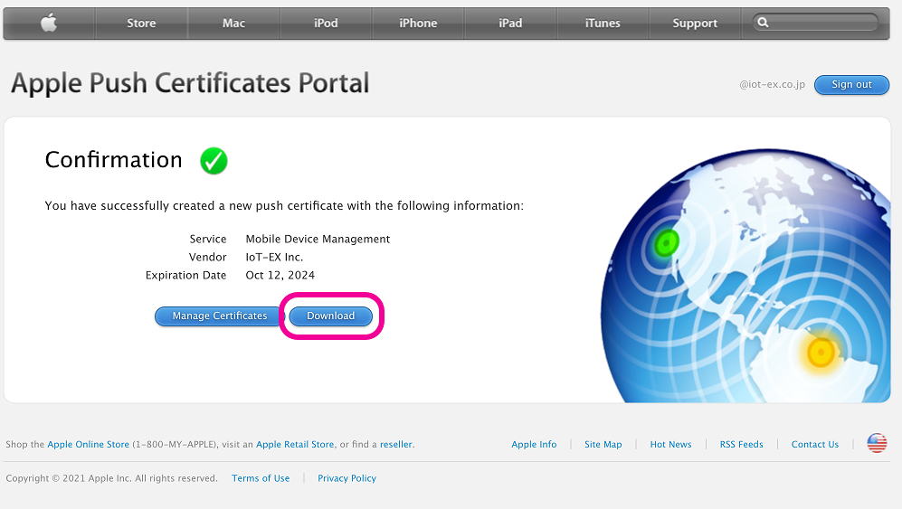Click the Apple logo in navigation bar
Screen dimensions: 902x509
49,24
